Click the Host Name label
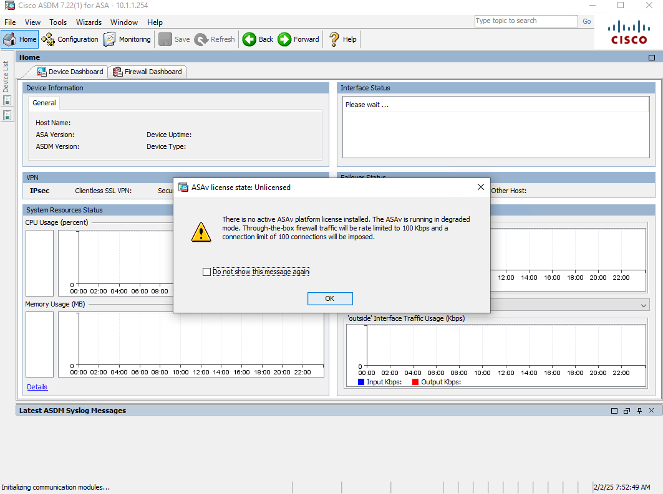 coord(53,123)
